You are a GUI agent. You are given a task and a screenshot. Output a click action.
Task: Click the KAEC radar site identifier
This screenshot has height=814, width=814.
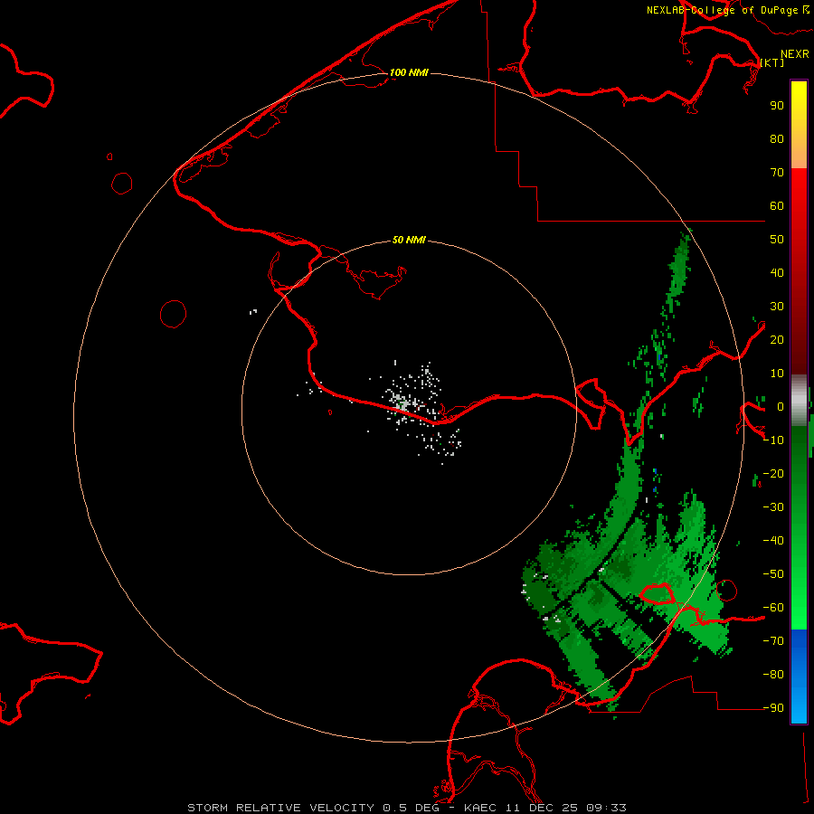[479, 808]
